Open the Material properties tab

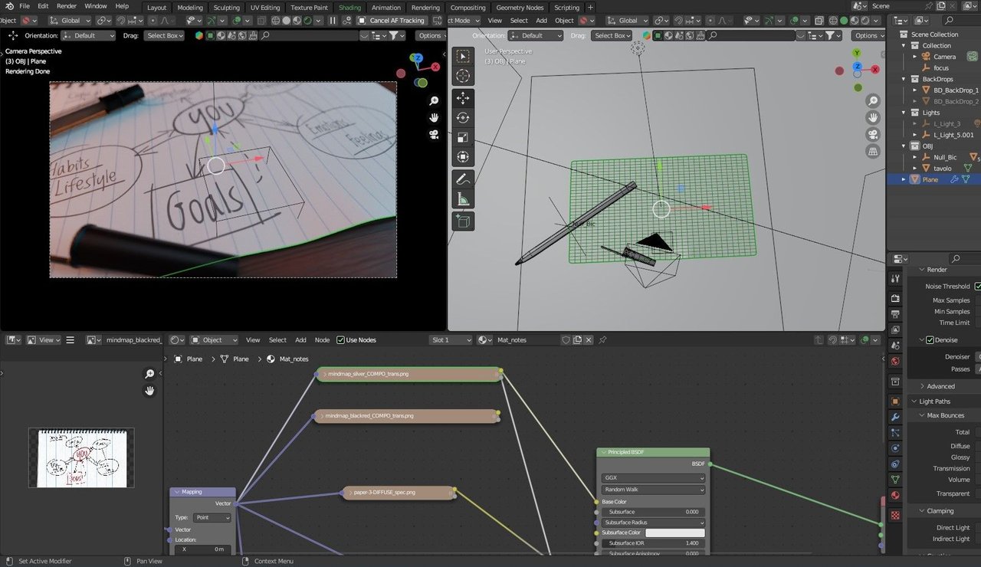[895, 496]
